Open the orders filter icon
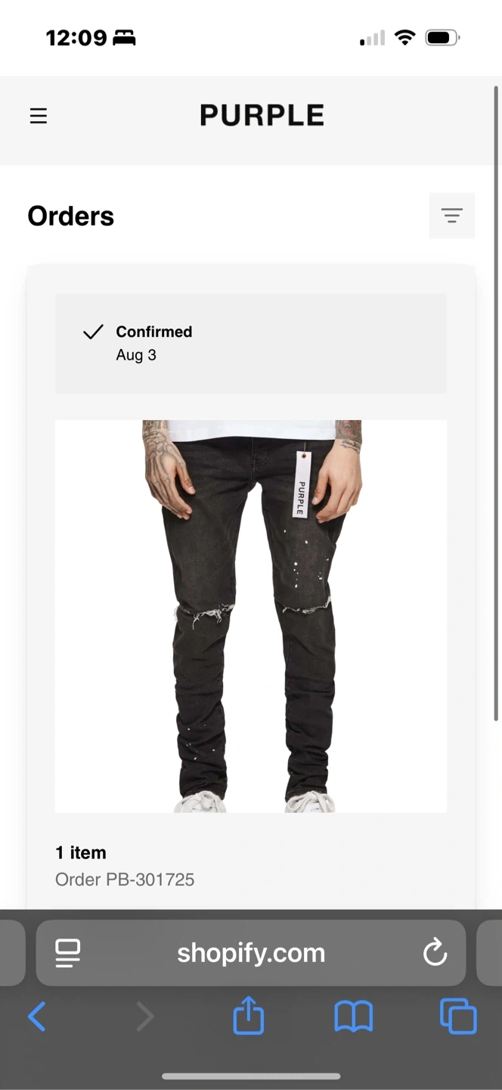Screen dimensions: 502x1090 [452, 216]
